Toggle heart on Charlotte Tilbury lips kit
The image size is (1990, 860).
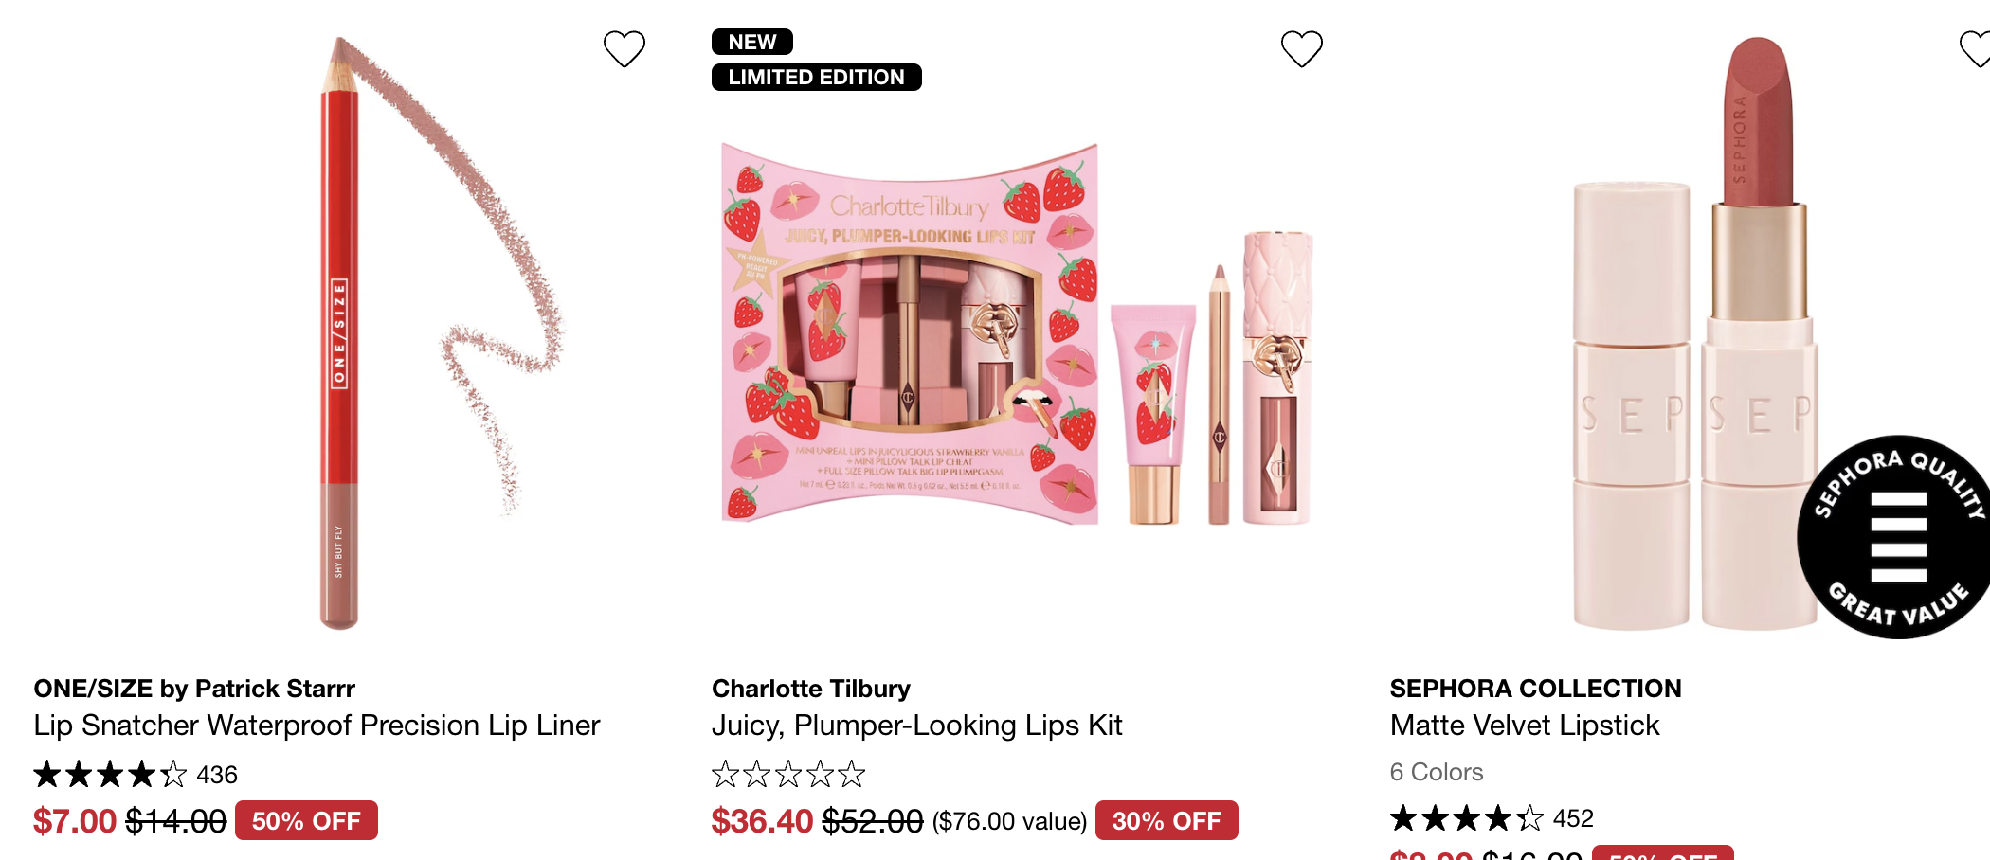pyautogui.click(x=1302, y=49)
